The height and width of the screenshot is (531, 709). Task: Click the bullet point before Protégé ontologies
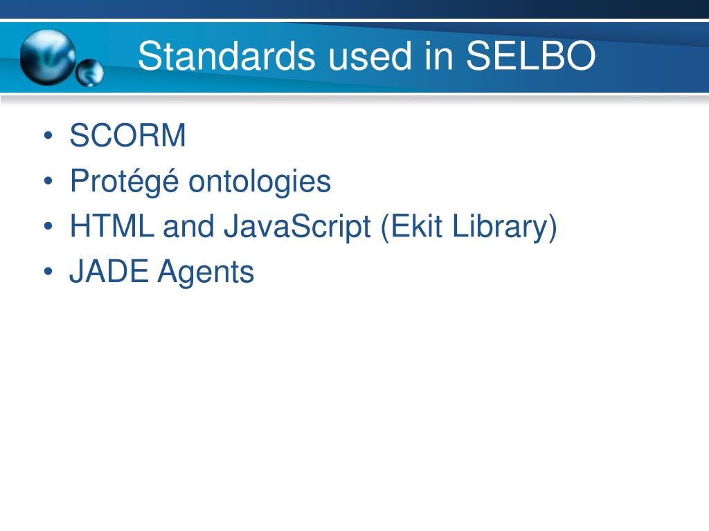tap(48, 181)
